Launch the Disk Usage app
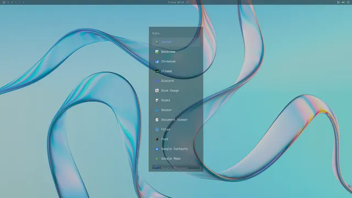This screenshot has width=352, height=198. (176, 90)
